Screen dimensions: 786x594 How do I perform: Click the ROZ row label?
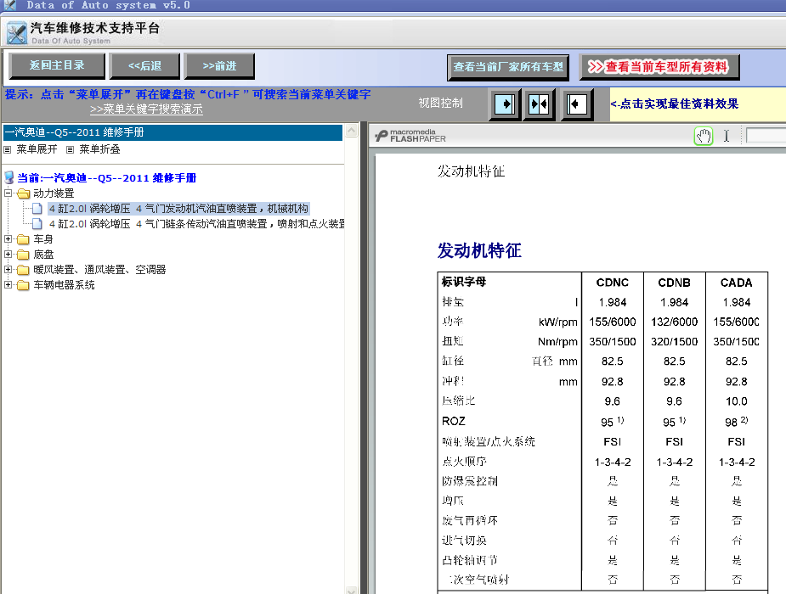[x=454, y=422]
